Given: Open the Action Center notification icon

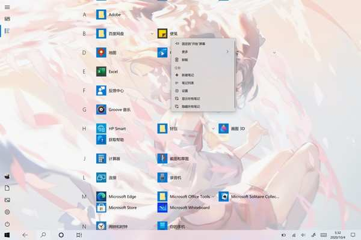Looking at the screenshot, I should (x=353, y=235).
